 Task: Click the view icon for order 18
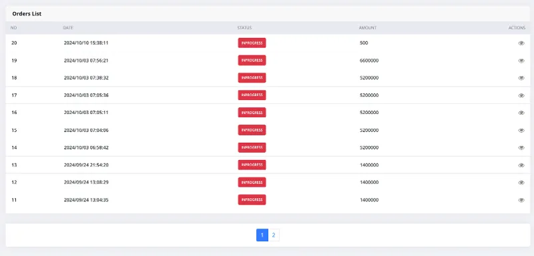(521, 78)
